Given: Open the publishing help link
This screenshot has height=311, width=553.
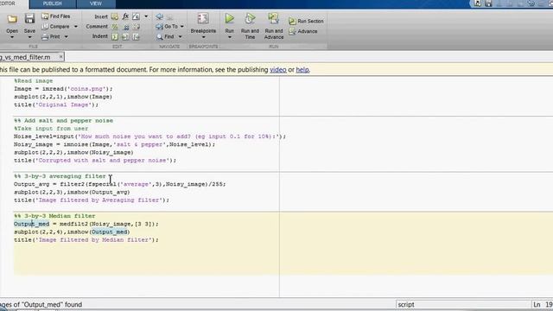Looking at the screenshot, I should click(302, 70).
